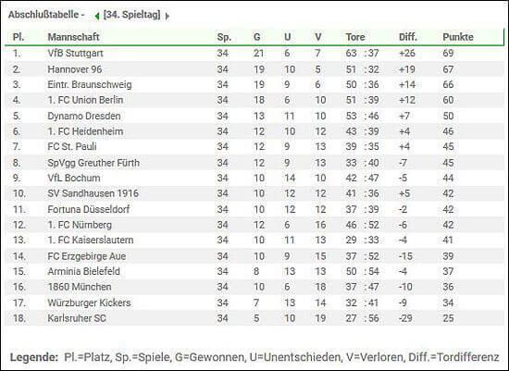
Task: Sort by the Punkte column header
Action: [x=458, y=37]
